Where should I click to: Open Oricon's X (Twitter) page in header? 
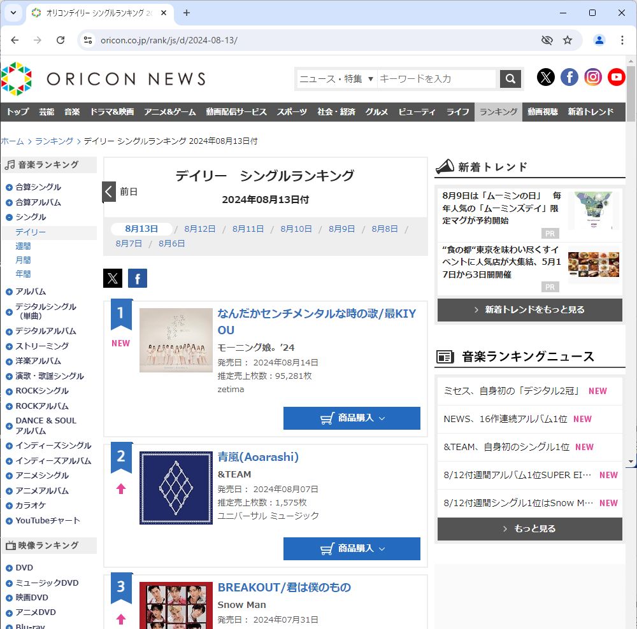coord(546,78)
